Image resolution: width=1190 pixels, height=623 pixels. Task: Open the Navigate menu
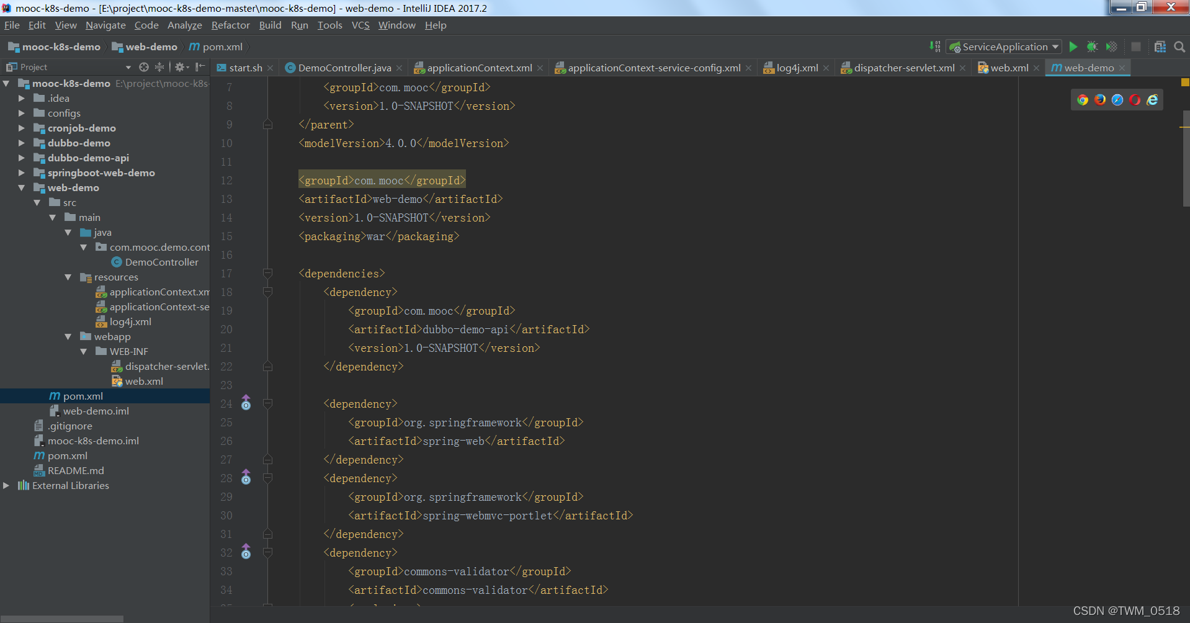tap(105, 25)
